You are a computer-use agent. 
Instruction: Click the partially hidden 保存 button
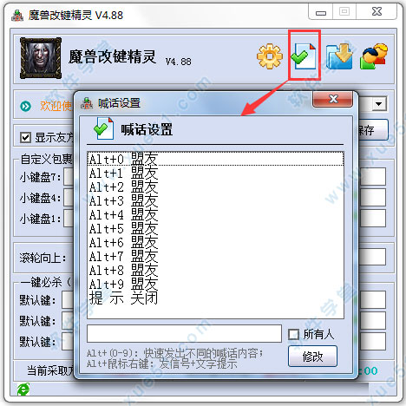click(373, 130)
